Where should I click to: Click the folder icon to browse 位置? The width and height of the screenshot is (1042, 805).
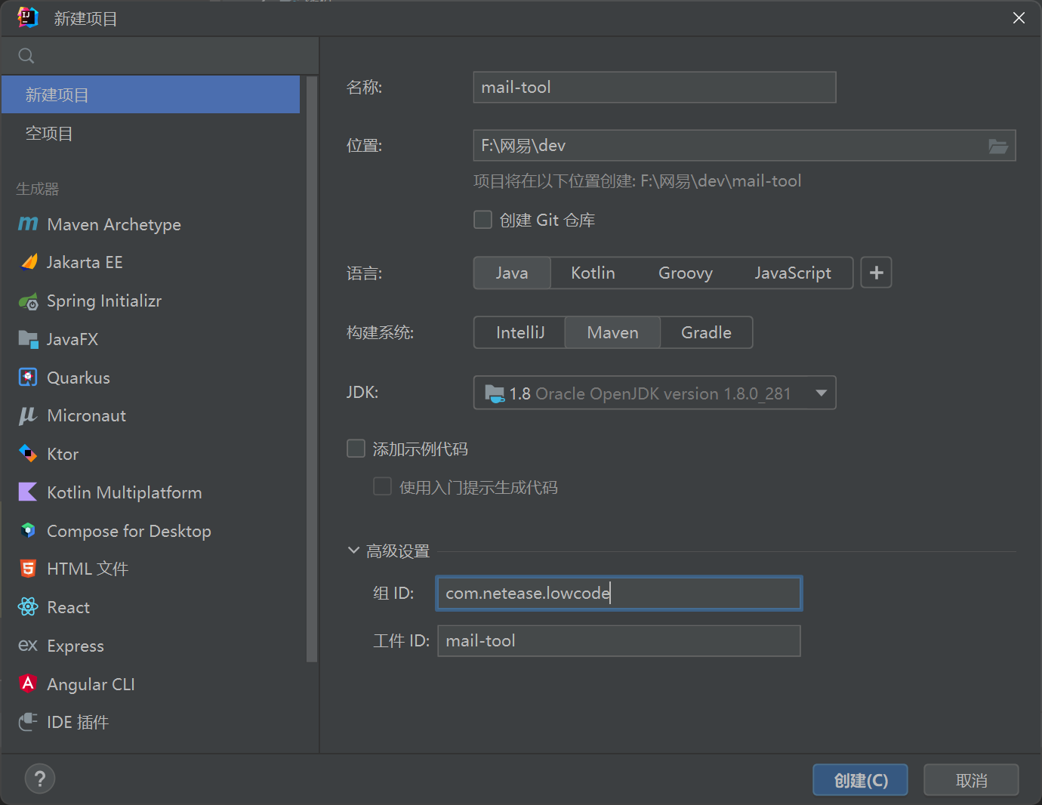click(x=998, y=146)
